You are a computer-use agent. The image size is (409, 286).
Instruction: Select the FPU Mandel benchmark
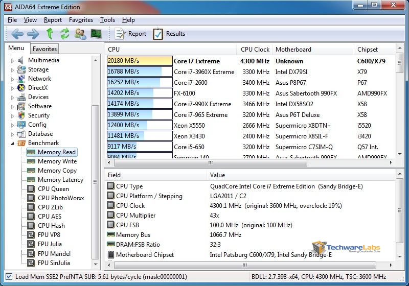(54, 254)
